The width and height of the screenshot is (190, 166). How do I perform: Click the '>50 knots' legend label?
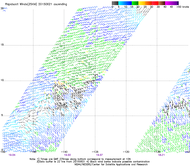[183, 7]
